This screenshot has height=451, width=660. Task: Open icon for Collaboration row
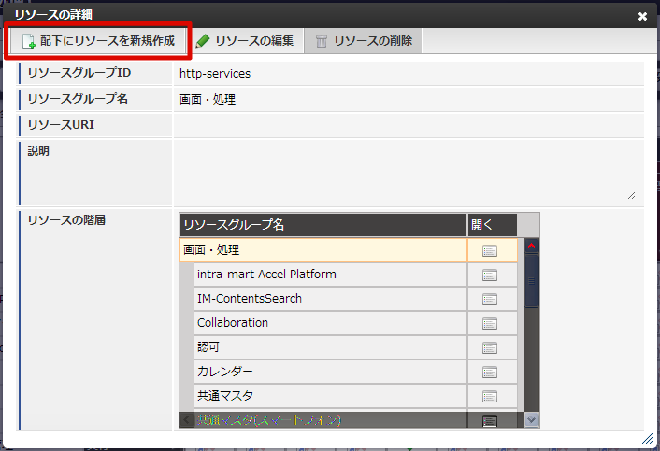tap(490, 323)
